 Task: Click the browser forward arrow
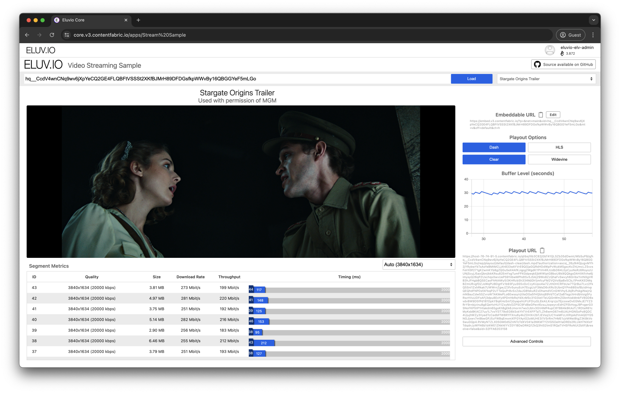pyautogui.click(x=39, y=35)
